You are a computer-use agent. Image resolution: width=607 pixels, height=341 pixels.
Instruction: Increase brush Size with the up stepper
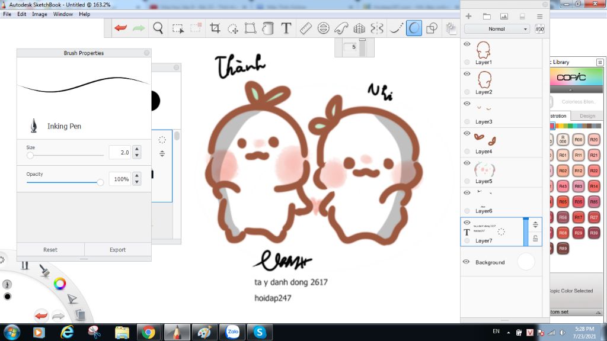pos(137,149)
